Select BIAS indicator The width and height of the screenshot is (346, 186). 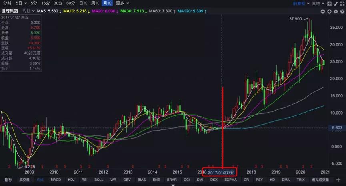[142, 180]
